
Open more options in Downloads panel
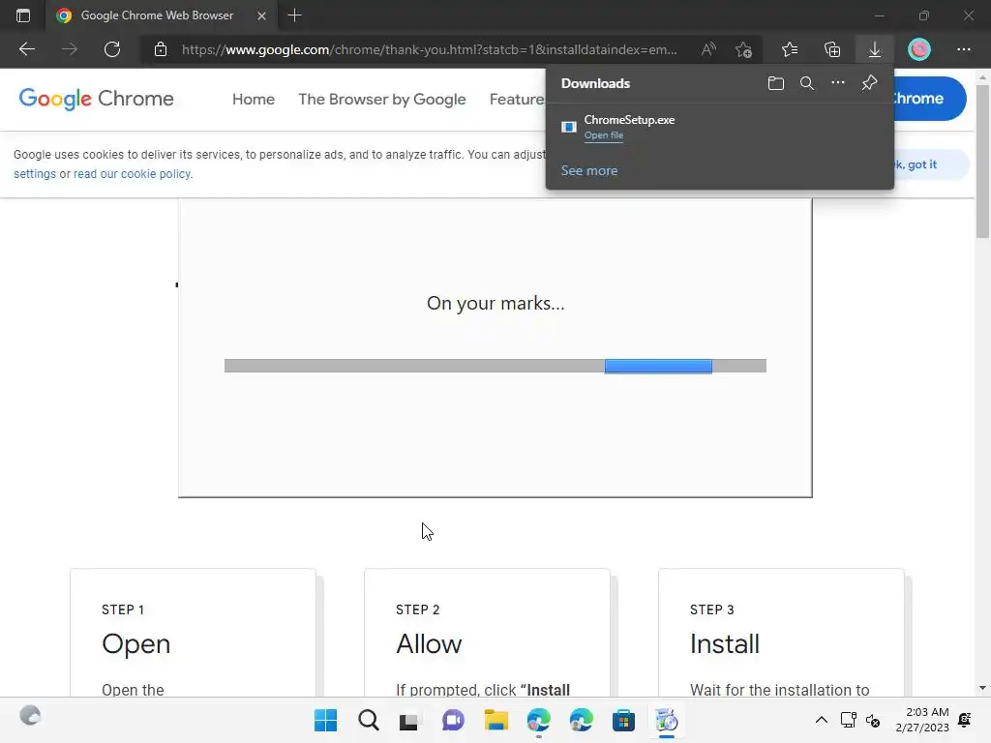[837, 83]
